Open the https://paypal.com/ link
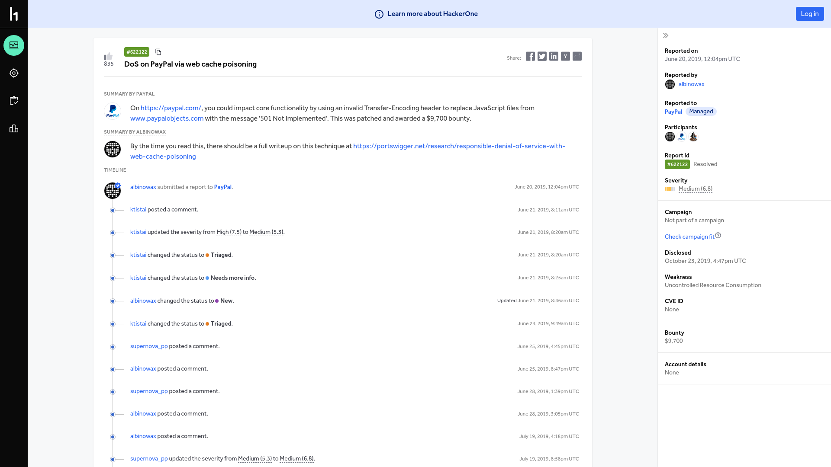 171,108
